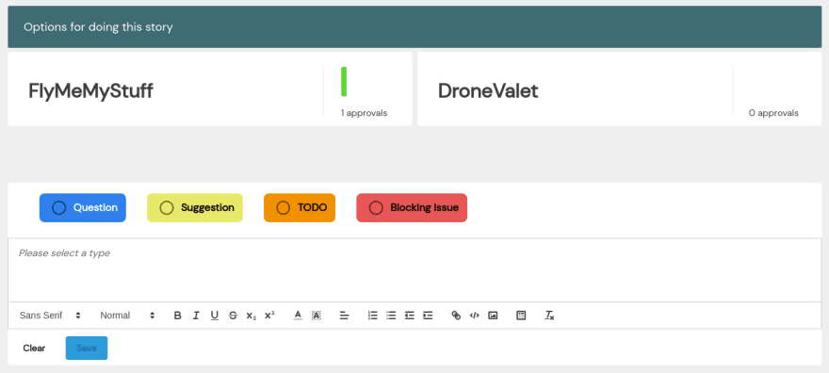Image resolution: width=829 pixels, height=373 pixels.
Task: Insert a bulleted list
Action: pyautogui.click(x=391, y=316)
